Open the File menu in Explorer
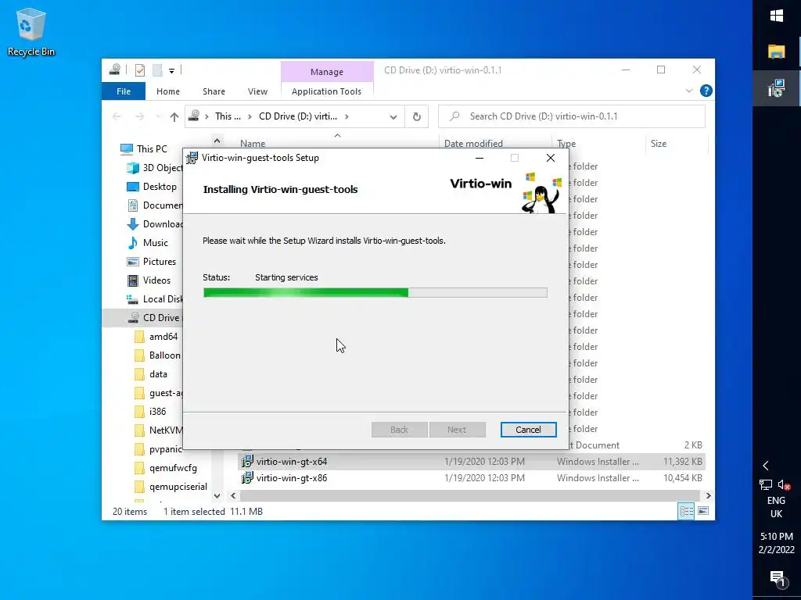Viewport: 801px width, 600px height. point(124,91)
